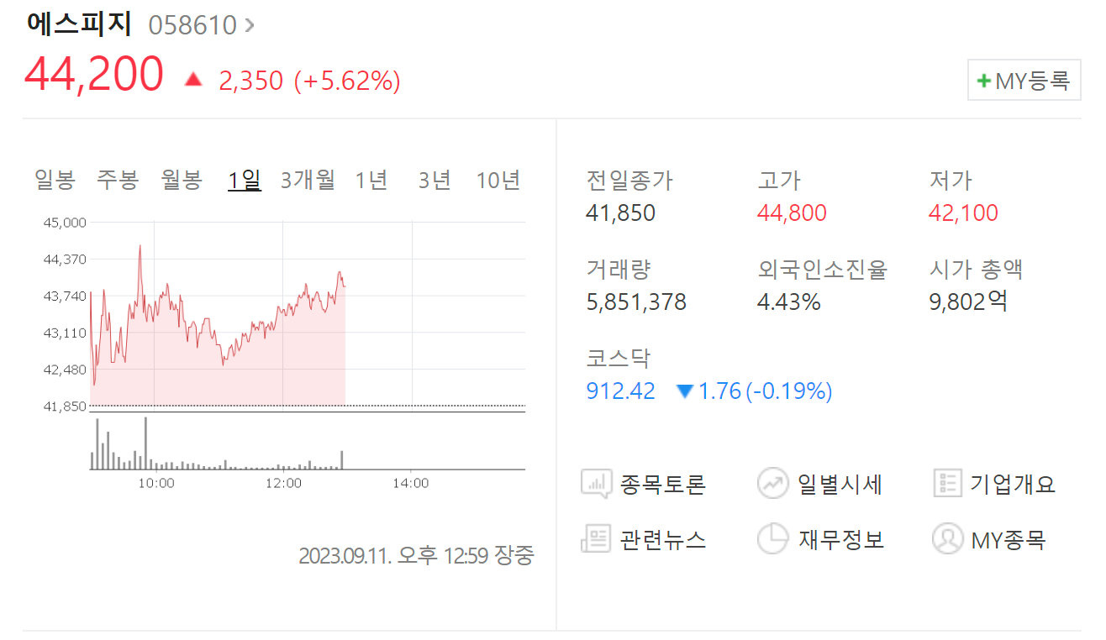The width and height of the screenshot is (1106, 640).
Task: Click the KOSDAQ index value 912.42
Action: point(620,391)
